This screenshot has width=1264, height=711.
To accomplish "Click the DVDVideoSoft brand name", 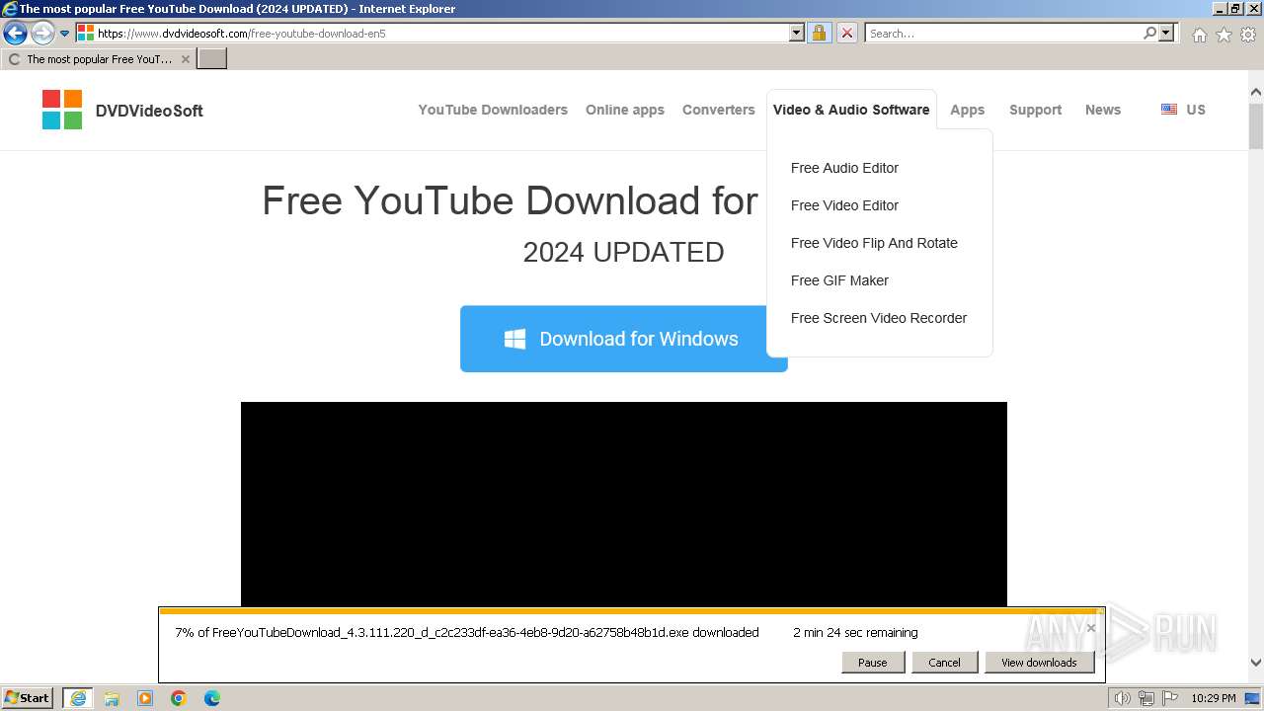I will point(149,111).
